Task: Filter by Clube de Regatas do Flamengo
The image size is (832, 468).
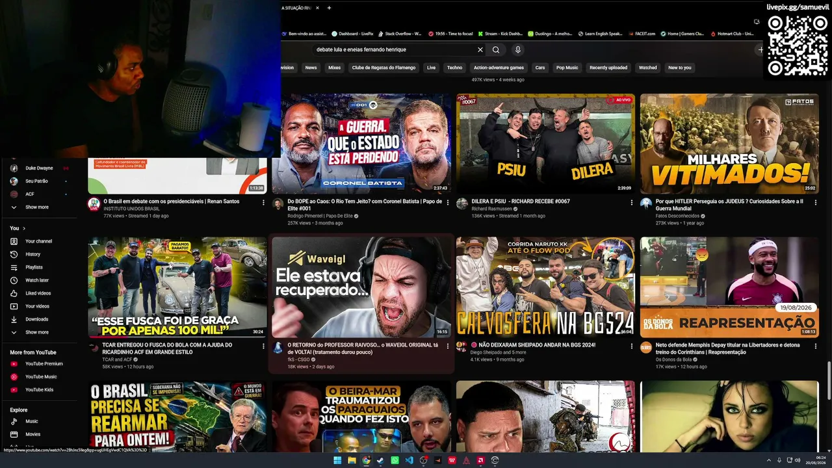Action: click(x=383, y=68)
